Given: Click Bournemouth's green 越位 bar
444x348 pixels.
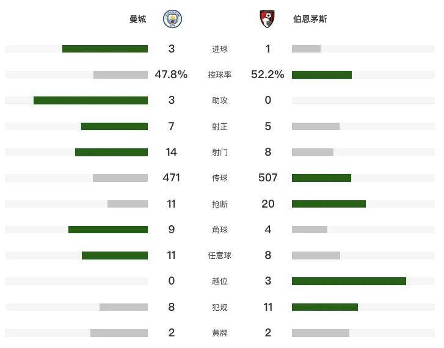Looking at the screenshot, I should (349, 281).
